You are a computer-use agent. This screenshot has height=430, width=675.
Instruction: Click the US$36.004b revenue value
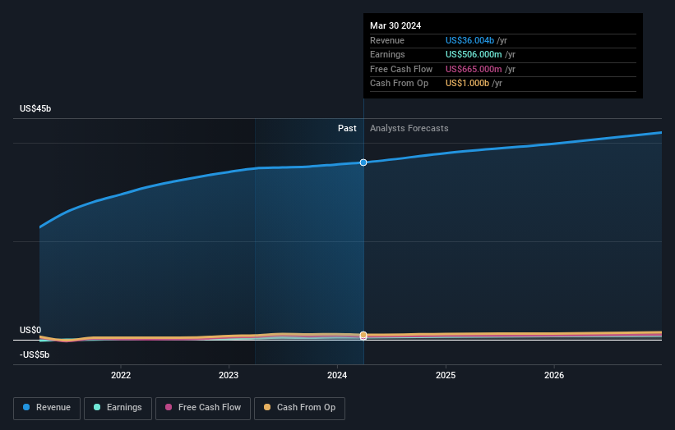pyautogui.click(x=469, y=40)
